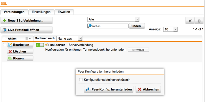Click the suchen search field
Viewport: 205px width, 102px height.
pyautogui.click(x=108, y=26)
